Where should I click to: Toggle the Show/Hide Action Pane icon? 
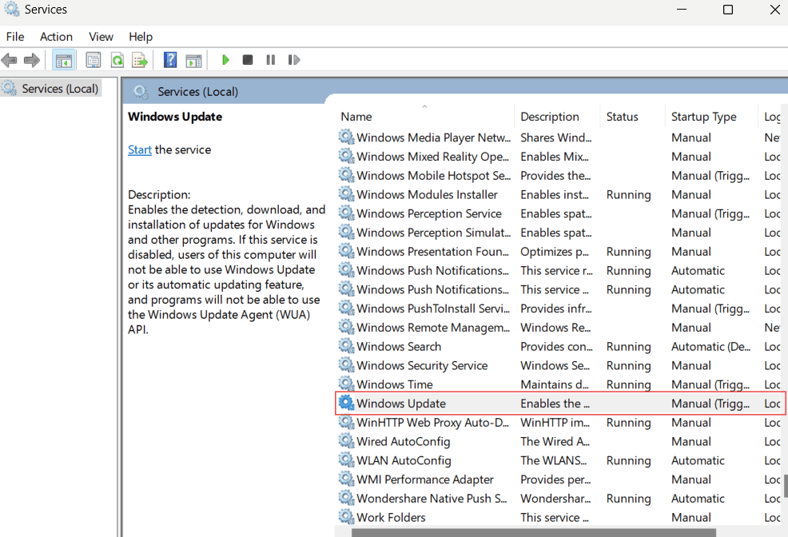coord(193,60)
